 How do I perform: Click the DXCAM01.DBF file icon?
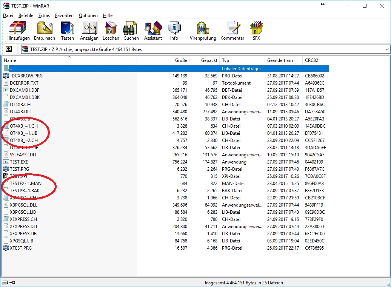coord(6,90)
